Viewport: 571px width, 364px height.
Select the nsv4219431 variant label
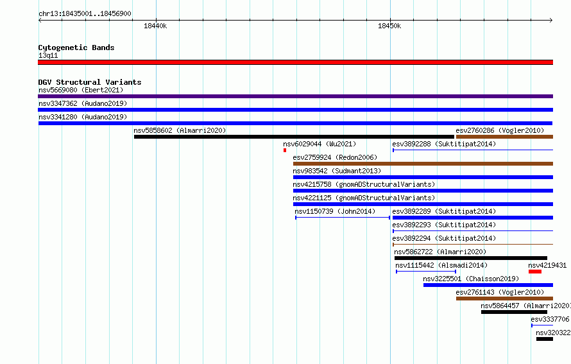(547, 265)
